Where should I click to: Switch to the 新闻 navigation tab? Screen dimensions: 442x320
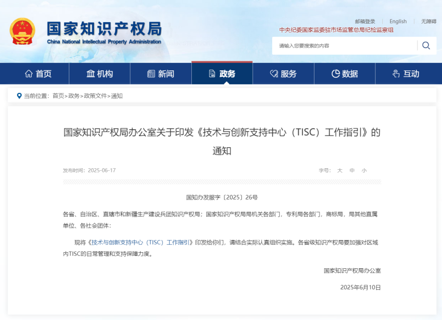(161, 73)
